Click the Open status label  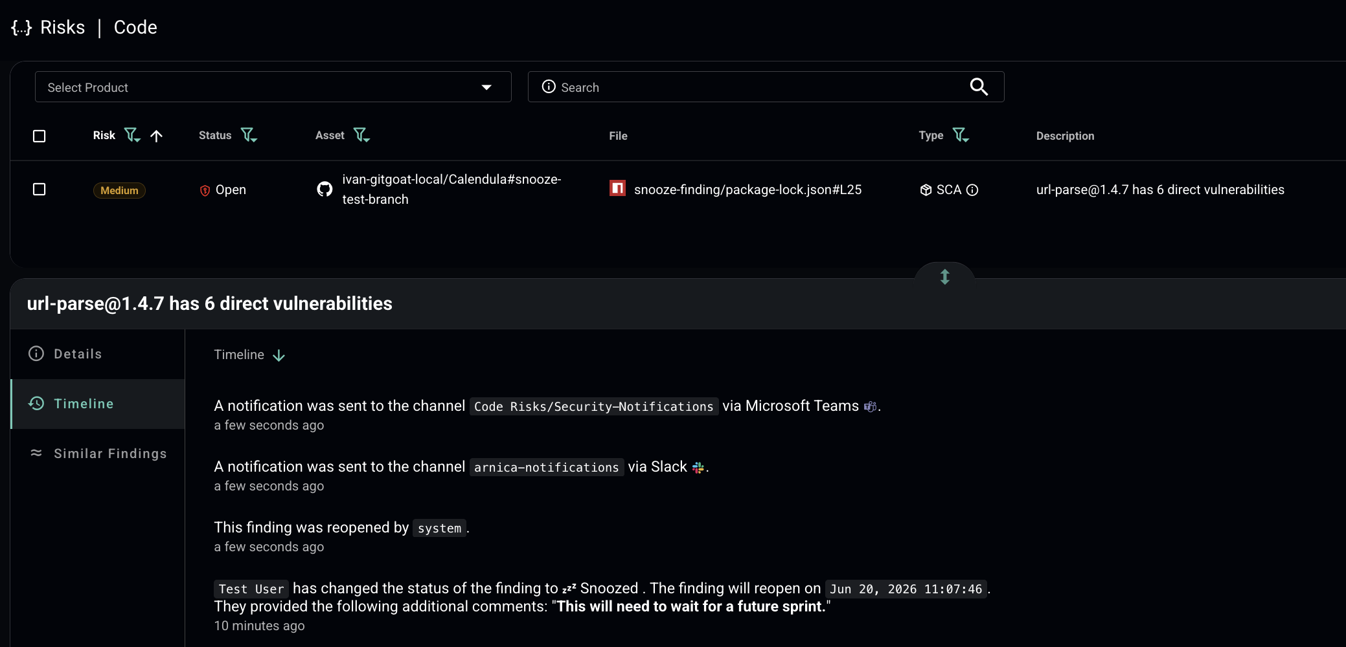click(x=231, y=190)
